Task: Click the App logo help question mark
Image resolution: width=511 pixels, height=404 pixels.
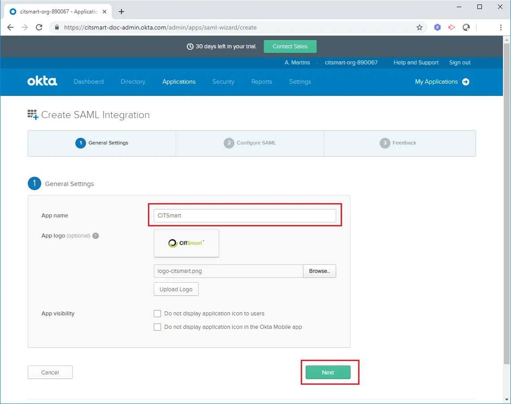Action: [x=95, y=236]
